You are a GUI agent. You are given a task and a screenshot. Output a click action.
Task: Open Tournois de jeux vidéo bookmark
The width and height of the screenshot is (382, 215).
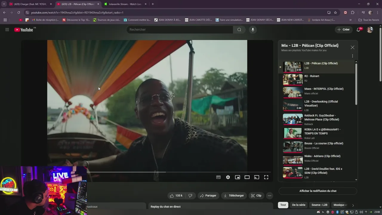pos(107,20)
